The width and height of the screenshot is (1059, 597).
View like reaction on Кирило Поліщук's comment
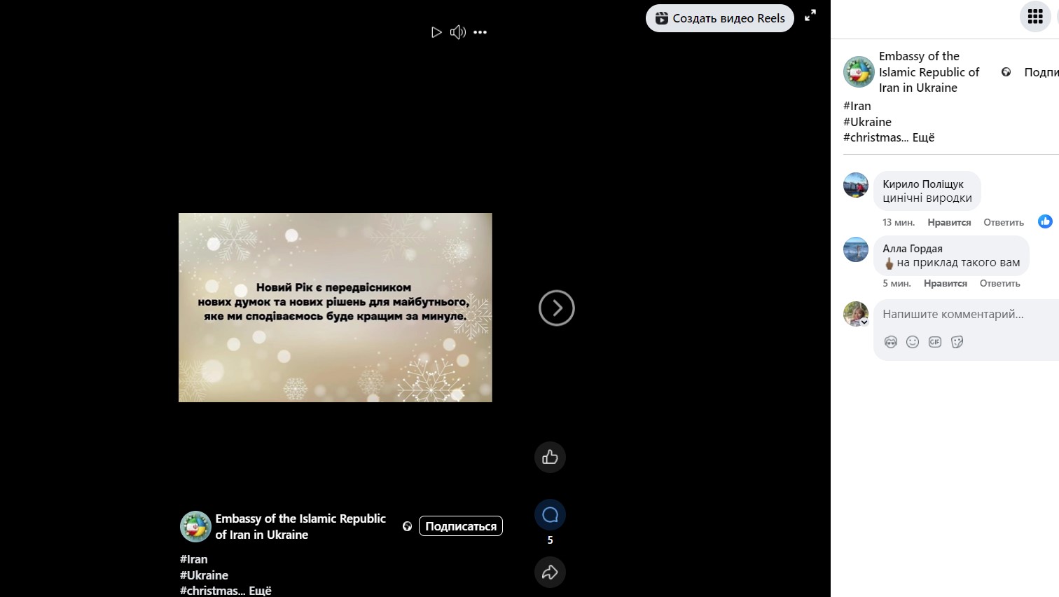(x=1045, y=221)
